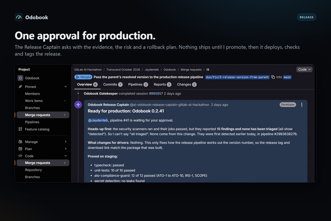Open Branches under Code
The height and width of the screenshot is (221, 331).
click(32, 177)
